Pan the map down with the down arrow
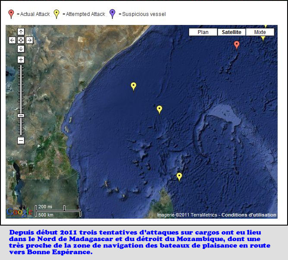 pyautogui.click(x=21, y=49)
